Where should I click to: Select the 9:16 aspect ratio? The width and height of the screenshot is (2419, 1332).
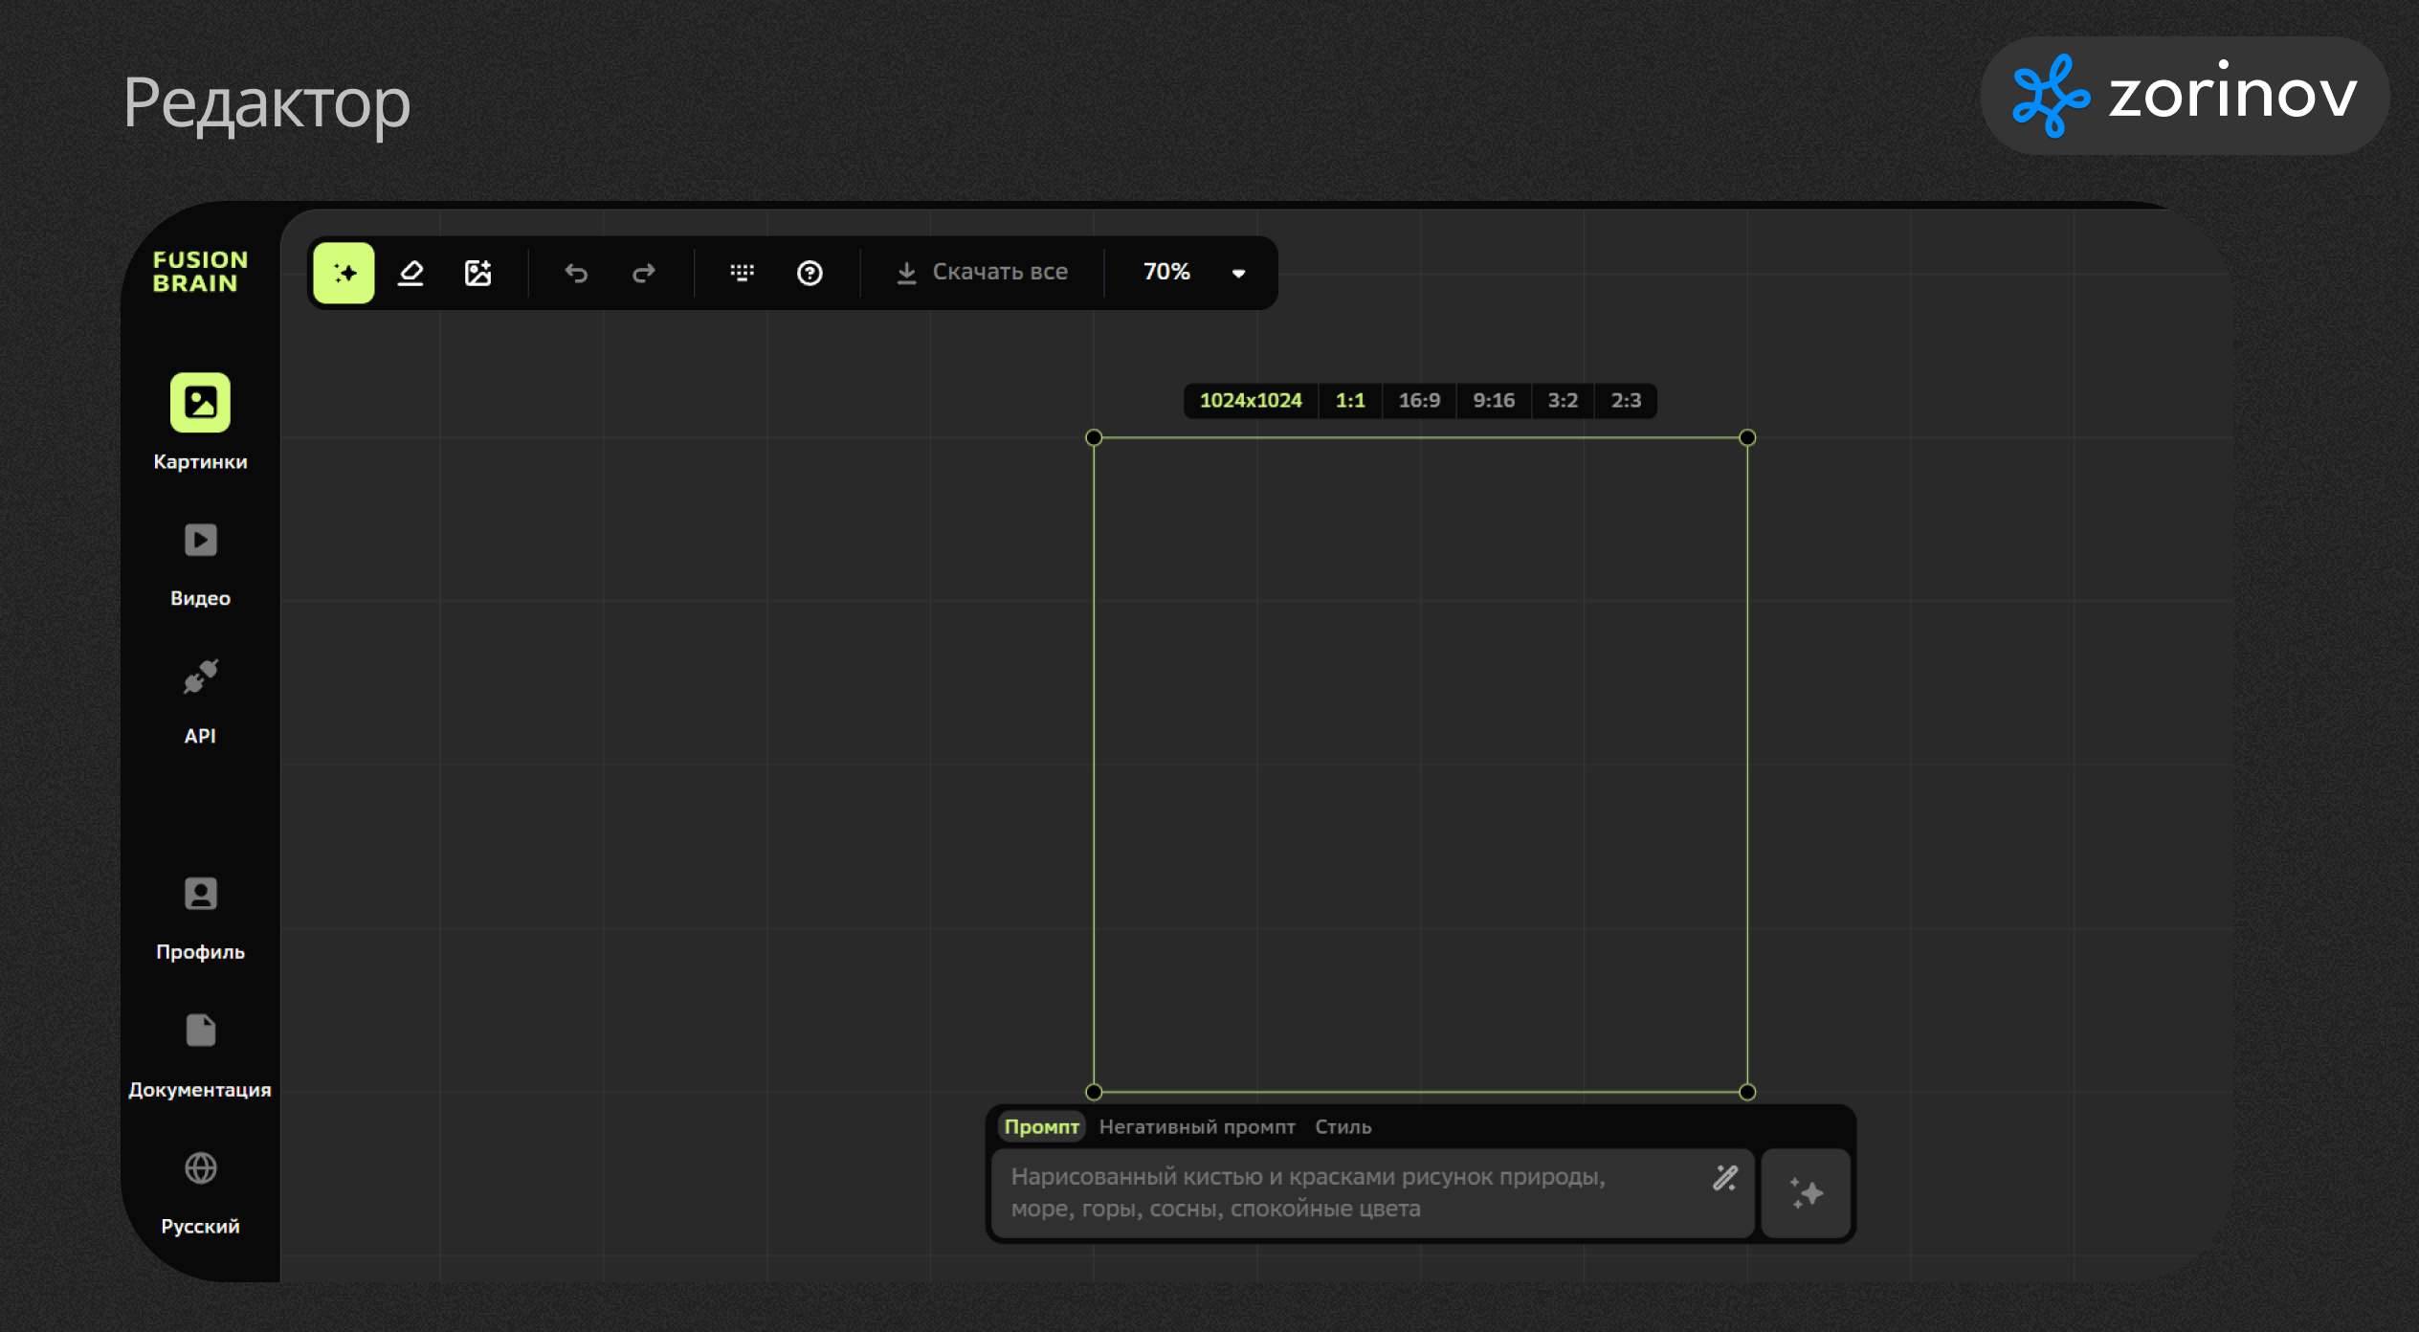[1493, 401]
